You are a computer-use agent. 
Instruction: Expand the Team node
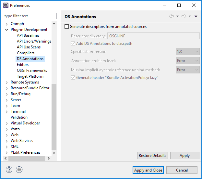pyautogui.click(x=7, y=106)
